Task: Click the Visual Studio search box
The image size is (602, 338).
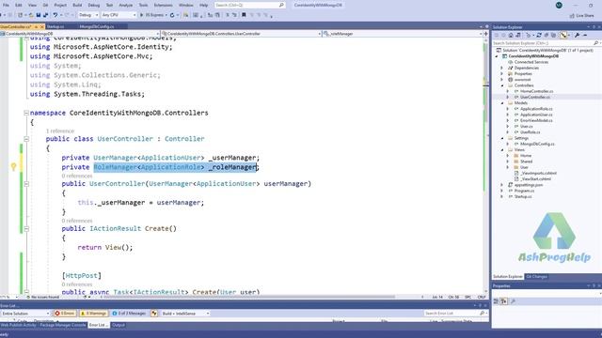Action: pos(249,5)
